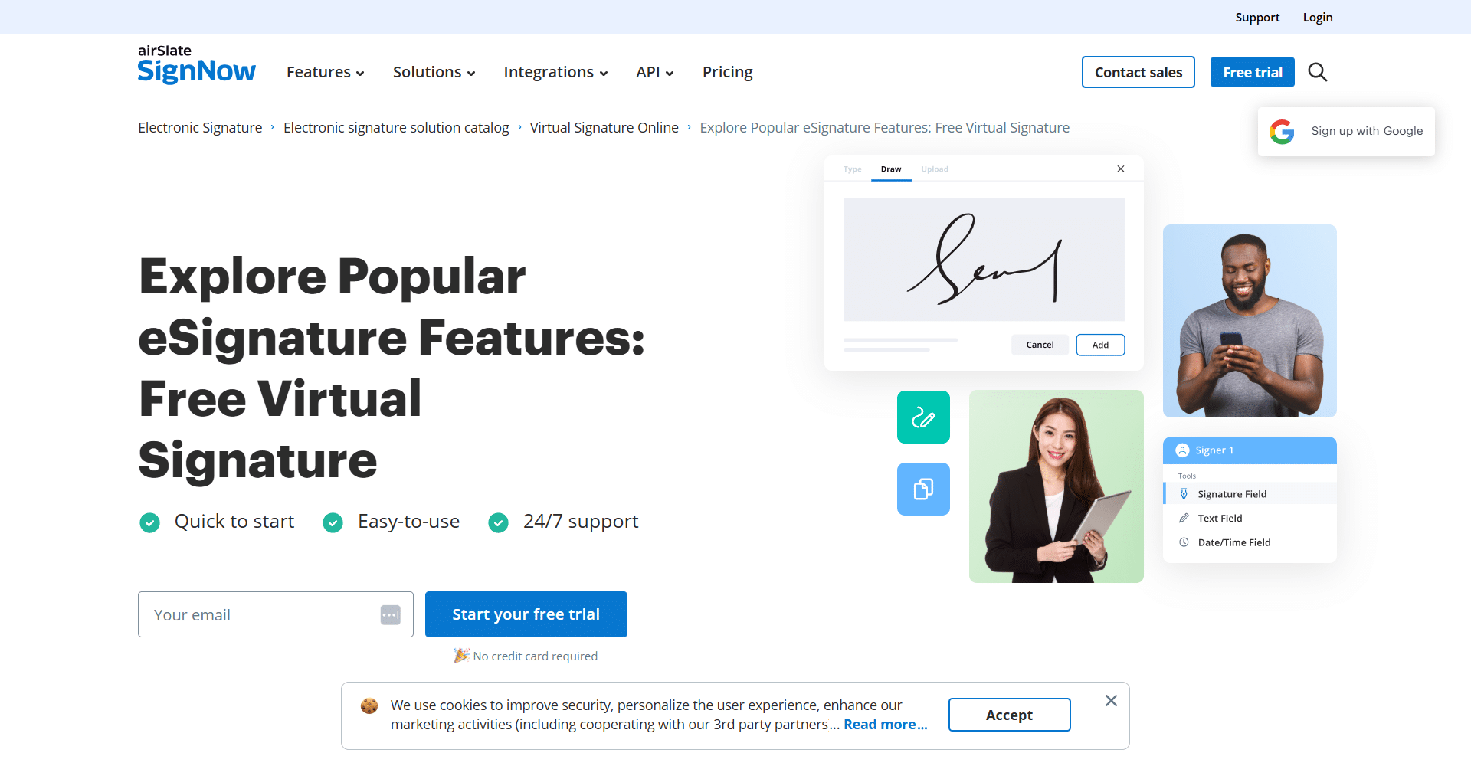Click Start your free trial button
Image resolution: width=1471 pixels, height=766 pixels.
(526, 614)
